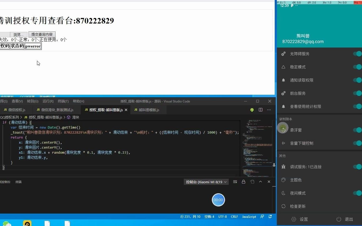The width and height of the screenshot is (362, 226).
Task: Click UTF-8 encoding in status bar
Action: (x=223, y=216)
